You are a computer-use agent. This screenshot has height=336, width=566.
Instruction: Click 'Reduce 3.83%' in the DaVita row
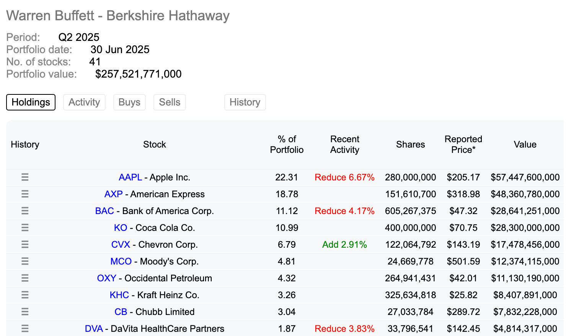344,329
